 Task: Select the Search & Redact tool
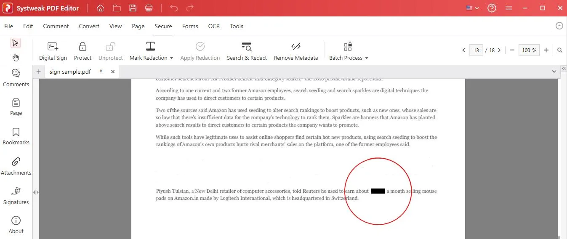(x=247, y=51)
